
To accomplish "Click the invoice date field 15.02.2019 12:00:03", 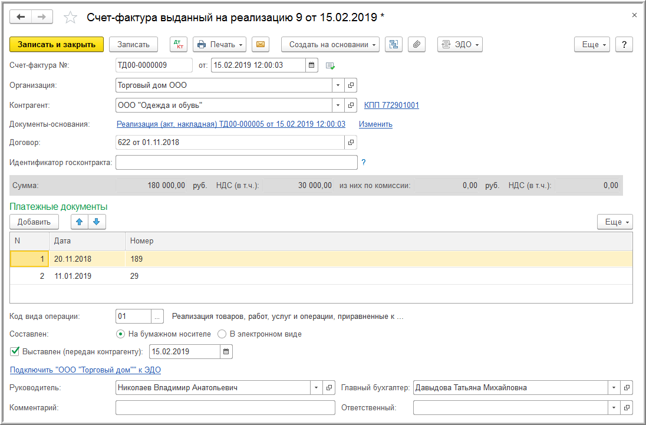I will tap(258, 65).
